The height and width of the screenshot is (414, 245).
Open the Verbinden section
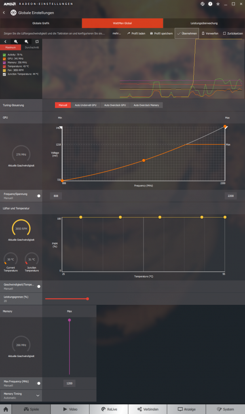point(148,409)
